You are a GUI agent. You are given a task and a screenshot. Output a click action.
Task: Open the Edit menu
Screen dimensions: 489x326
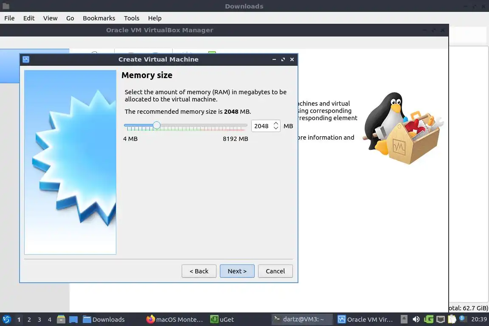click(29, 18)
